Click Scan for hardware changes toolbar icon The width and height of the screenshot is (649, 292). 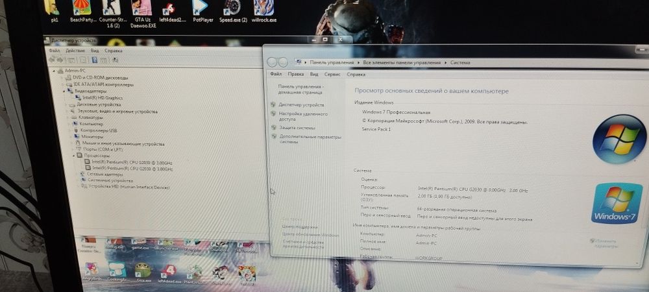115,60
